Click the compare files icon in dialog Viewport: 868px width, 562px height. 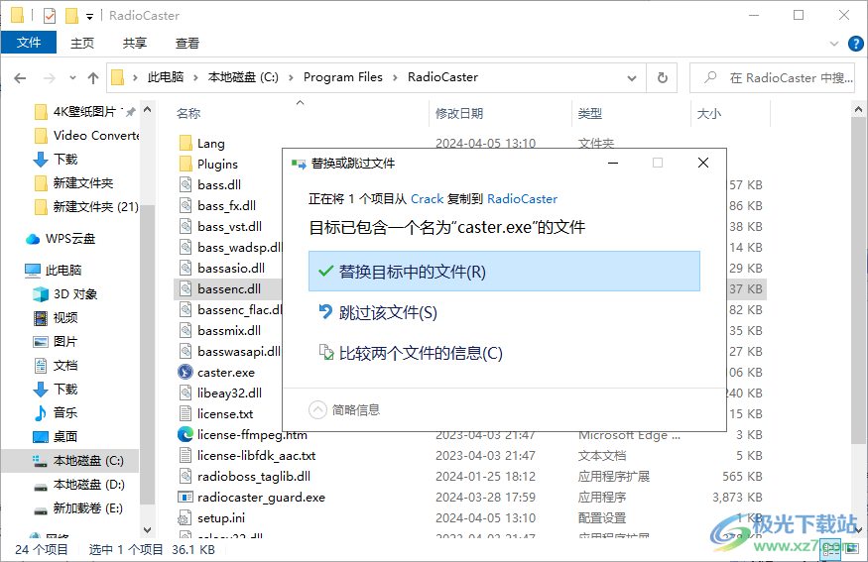[x=326, y=352]
